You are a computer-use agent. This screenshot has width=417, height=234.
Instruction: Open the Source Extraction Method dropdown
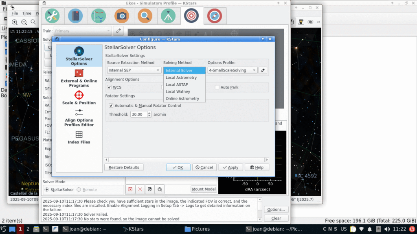[x=134, y=70]
